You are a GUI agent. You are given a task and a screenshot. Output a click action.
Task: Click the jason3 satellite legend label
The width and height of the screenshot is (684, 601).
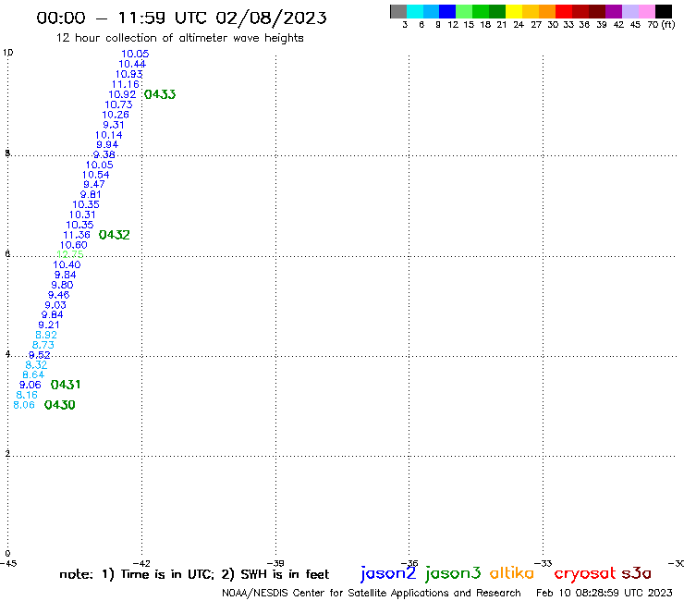(x=453, y=573)
